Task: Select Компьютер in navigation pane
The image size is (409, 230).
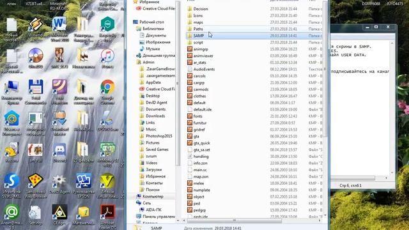Action: click(153, 196)
